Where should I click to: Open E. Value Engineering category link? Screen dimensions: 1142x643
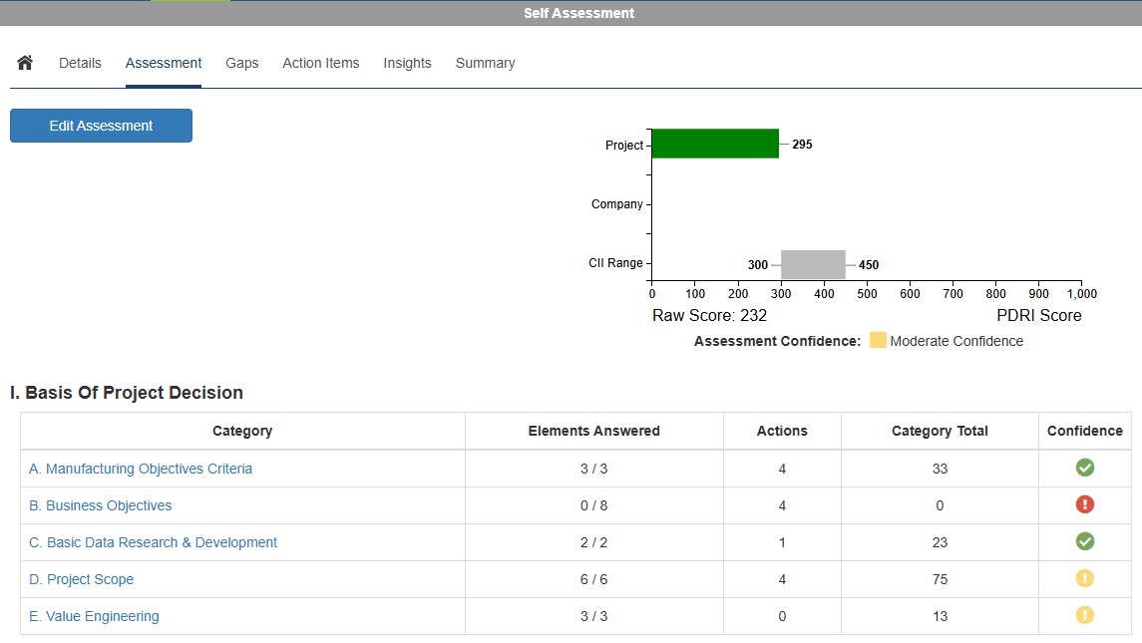(94, 616)
